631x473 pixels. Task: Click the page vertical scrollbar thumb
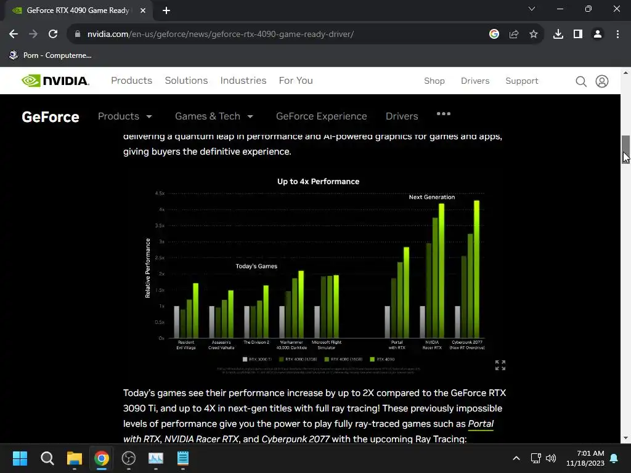[x=625, y=150]
